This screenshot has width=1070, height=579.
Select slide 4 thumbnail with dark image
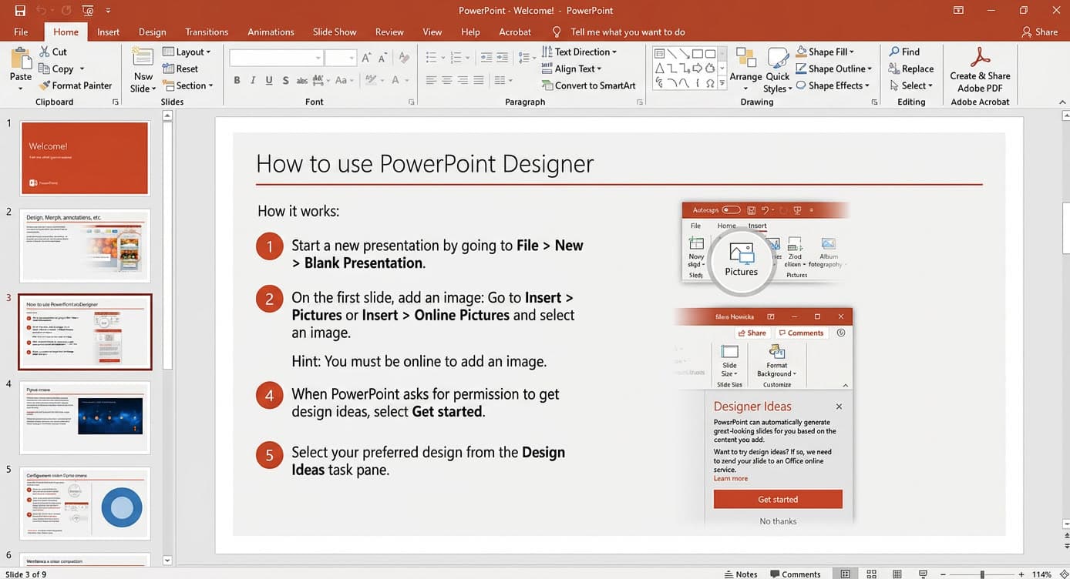pyautogui.click(x=85, y=417)
